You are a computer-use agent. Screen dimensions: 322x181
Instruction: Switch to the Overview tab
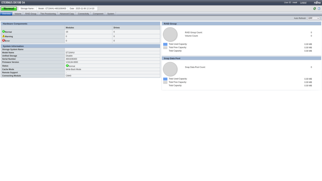pyautogui.click(x=6, y=14)
